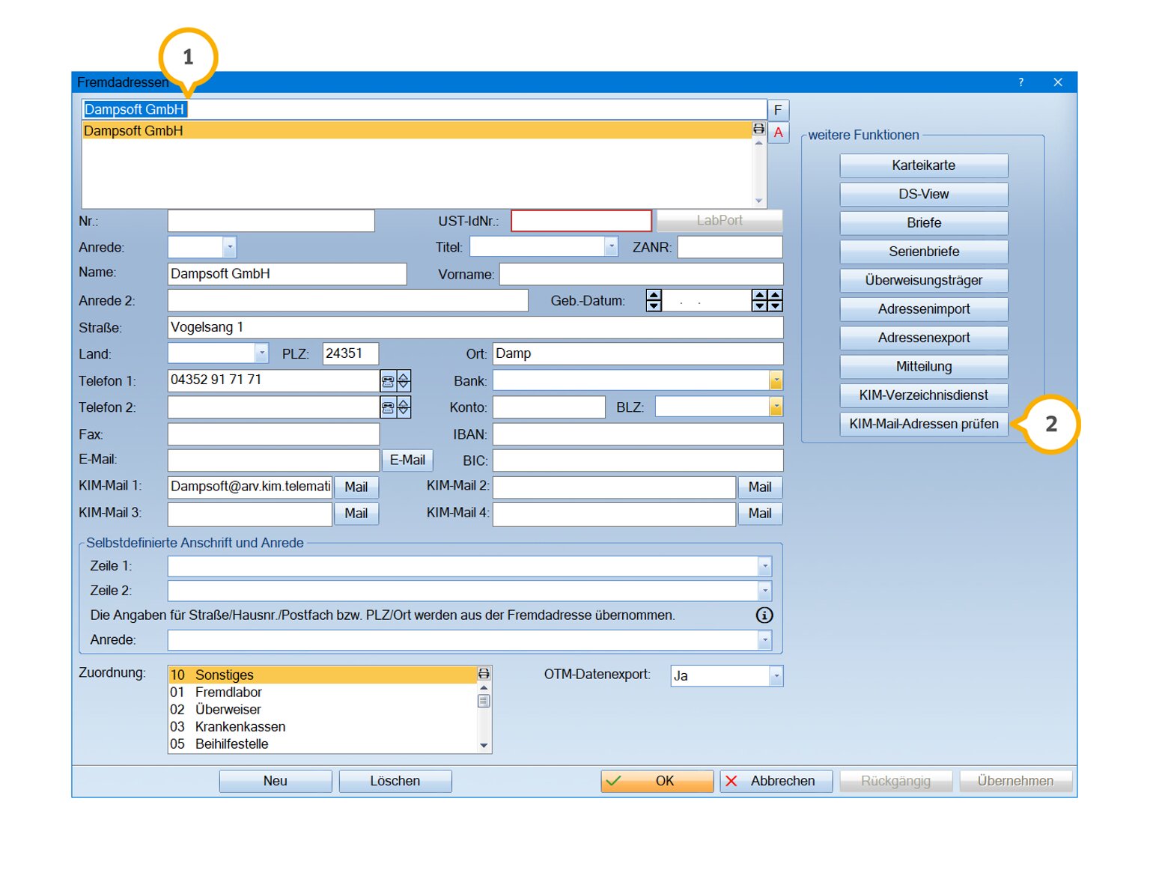The height and width of the screenshot is (870, 1150).
Task: Click the IBAN input field
Action: (638, 434)
